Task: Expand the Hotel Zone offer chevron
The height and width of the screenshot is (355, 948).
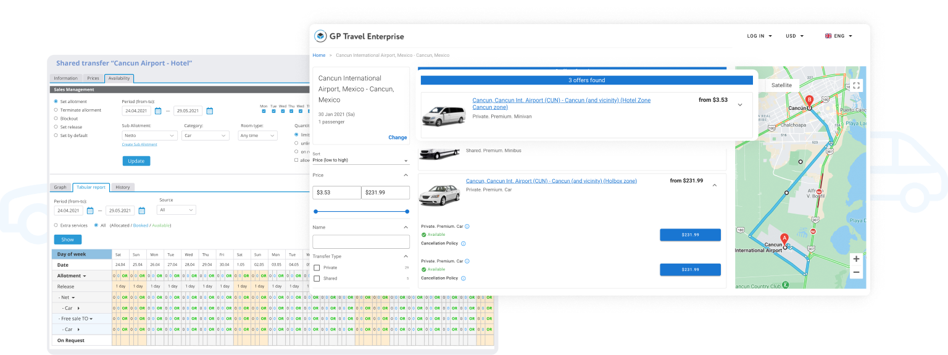Action: coord(740,105)
